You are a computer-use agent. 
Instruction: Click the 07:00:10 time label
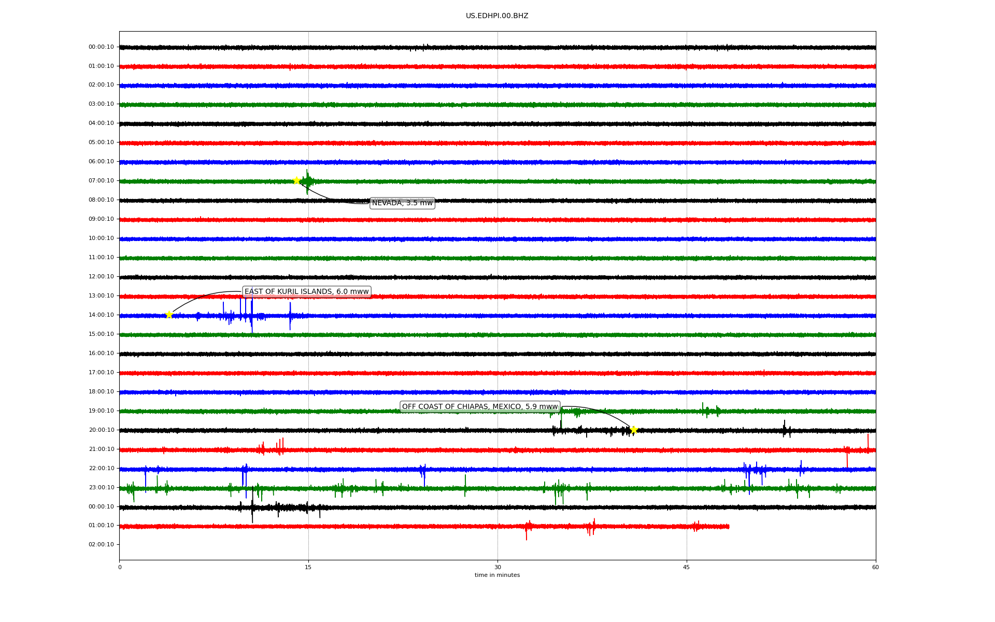click(x=101, y=181)
